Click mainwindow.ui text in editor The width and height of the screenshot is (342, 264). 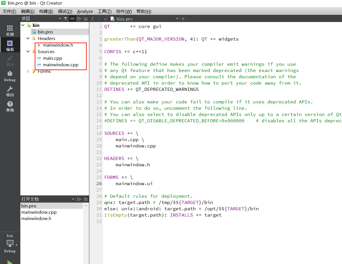(x=134, y=184)
